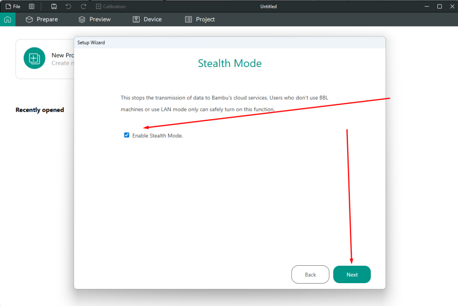Click the Prepare cube icon

tap(29, 19)
